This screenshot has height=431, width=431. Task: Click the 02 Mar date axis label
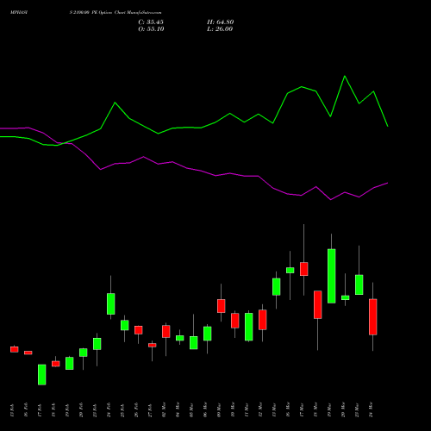(164, 409)
